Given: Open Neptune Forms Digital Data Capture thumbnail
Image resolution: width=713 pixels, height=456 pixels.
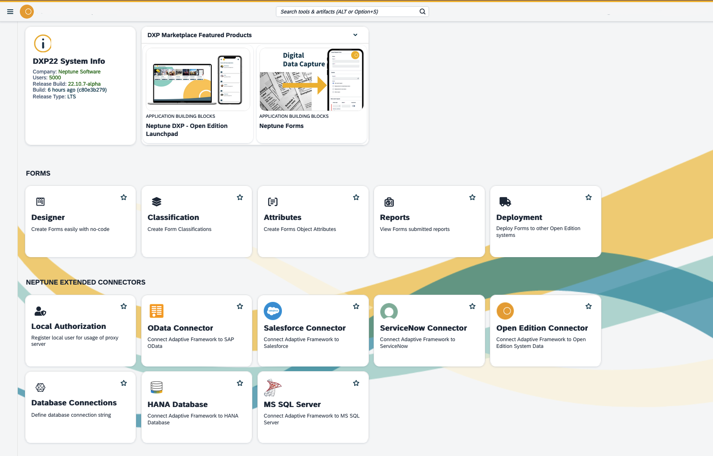Looking at the screenshot, I should 311,79.
